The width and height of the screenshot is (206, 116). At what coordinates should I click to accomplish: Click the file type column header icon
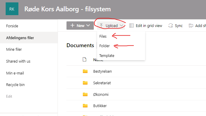(x=85, y=59)
